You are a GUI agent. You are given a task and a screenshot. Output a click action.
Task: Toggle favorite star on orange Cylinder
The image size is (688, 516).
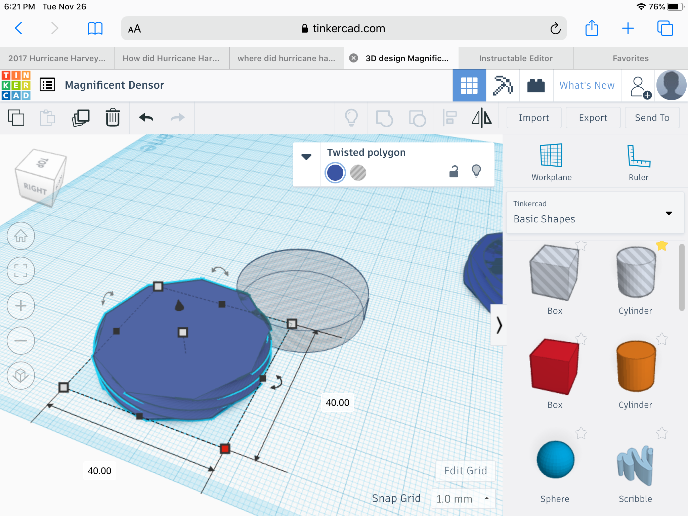[661, 339]
